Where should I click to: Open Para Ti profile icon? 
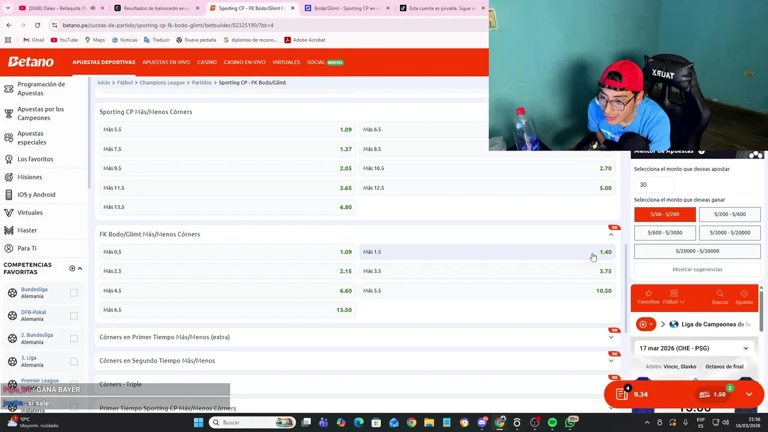coord(8,248)
